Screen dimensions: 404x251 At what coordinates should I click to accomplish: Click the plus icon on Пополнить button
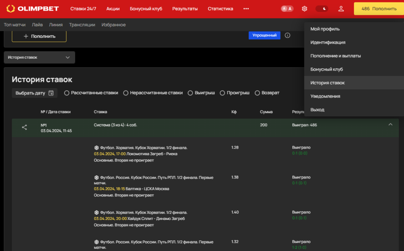(x=26, y=36)
